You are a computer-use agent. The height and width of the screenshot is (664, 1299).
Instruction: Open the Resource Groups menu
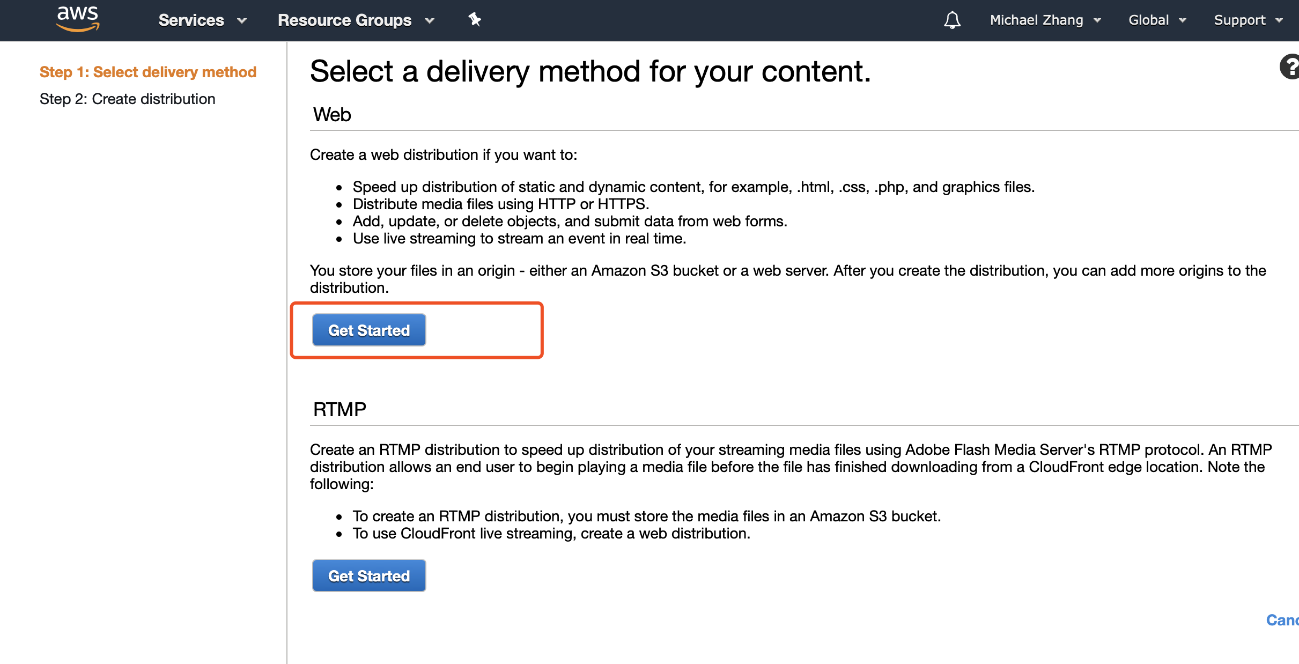pyautogui.click(x=344, y=20)
